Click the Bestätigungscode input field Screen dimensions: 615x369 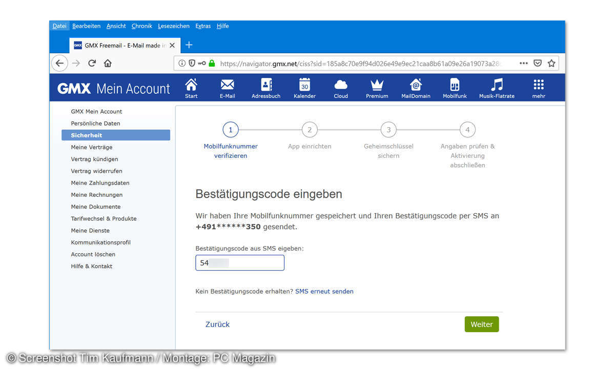[240, 263]
